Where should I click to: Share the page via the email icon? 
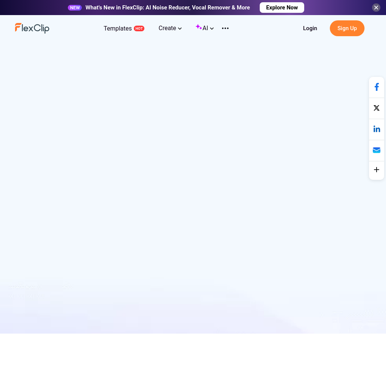(377, 150)
